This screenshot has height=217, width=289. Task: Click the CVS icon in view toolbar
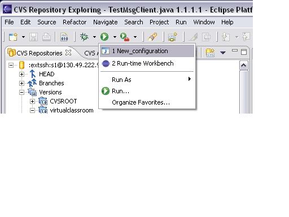(x=210, y=53)
